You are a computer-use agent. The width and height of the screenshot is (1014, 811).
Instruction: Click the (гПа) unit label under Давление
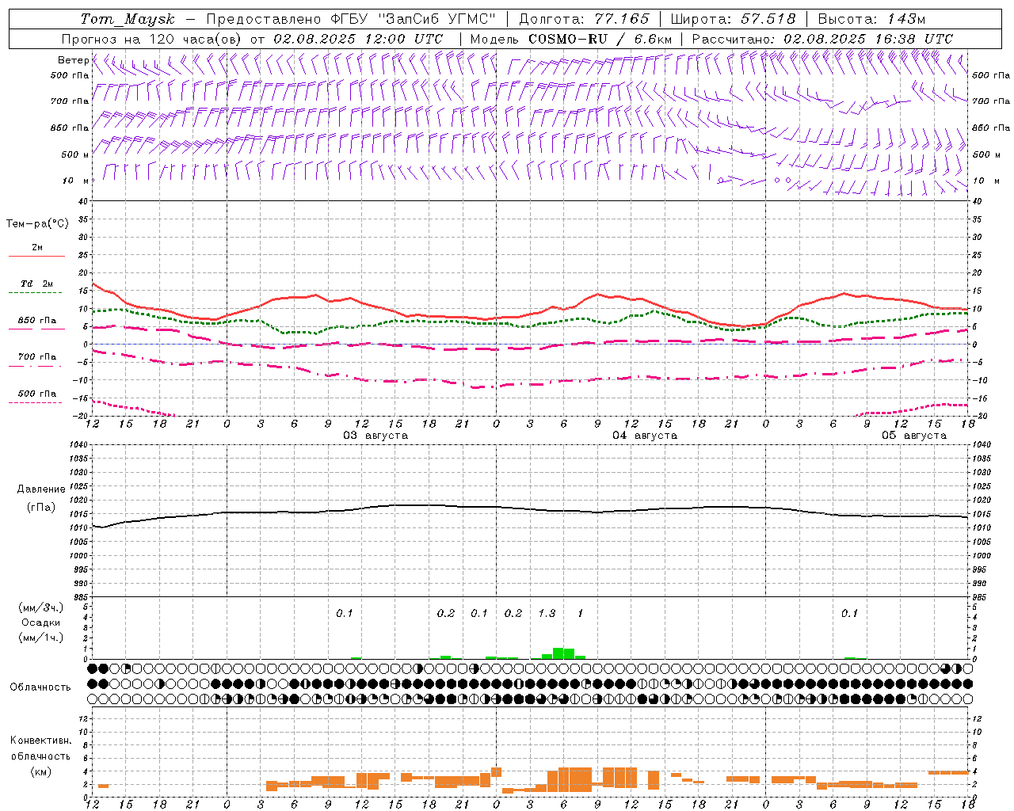pyautogui.click(x=41, y=507)
